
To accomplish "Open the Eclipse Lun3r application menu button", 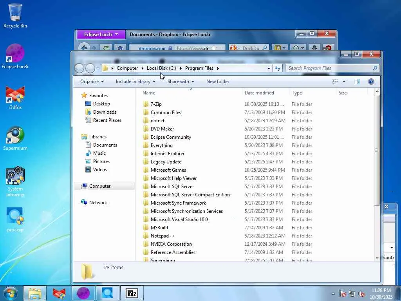I will pos(101,34).
